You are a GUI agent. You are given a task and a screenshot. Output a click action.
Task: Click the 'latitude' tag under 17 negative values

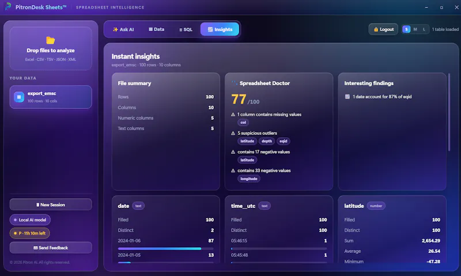[x=247, y=160]
